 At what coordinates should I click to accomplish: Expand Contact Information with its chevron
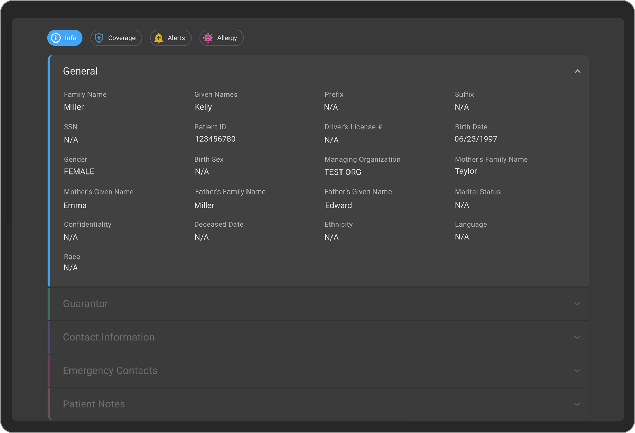click(577, 337)
